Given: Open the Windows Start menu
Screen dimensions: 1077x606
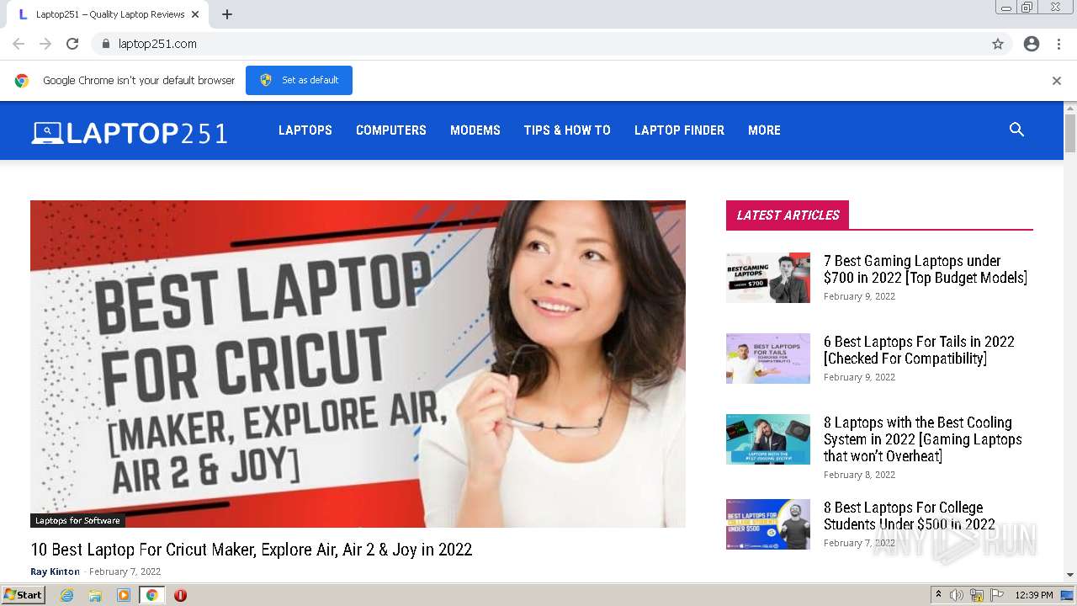Looking at the screenshot, I should pos(24,595).
